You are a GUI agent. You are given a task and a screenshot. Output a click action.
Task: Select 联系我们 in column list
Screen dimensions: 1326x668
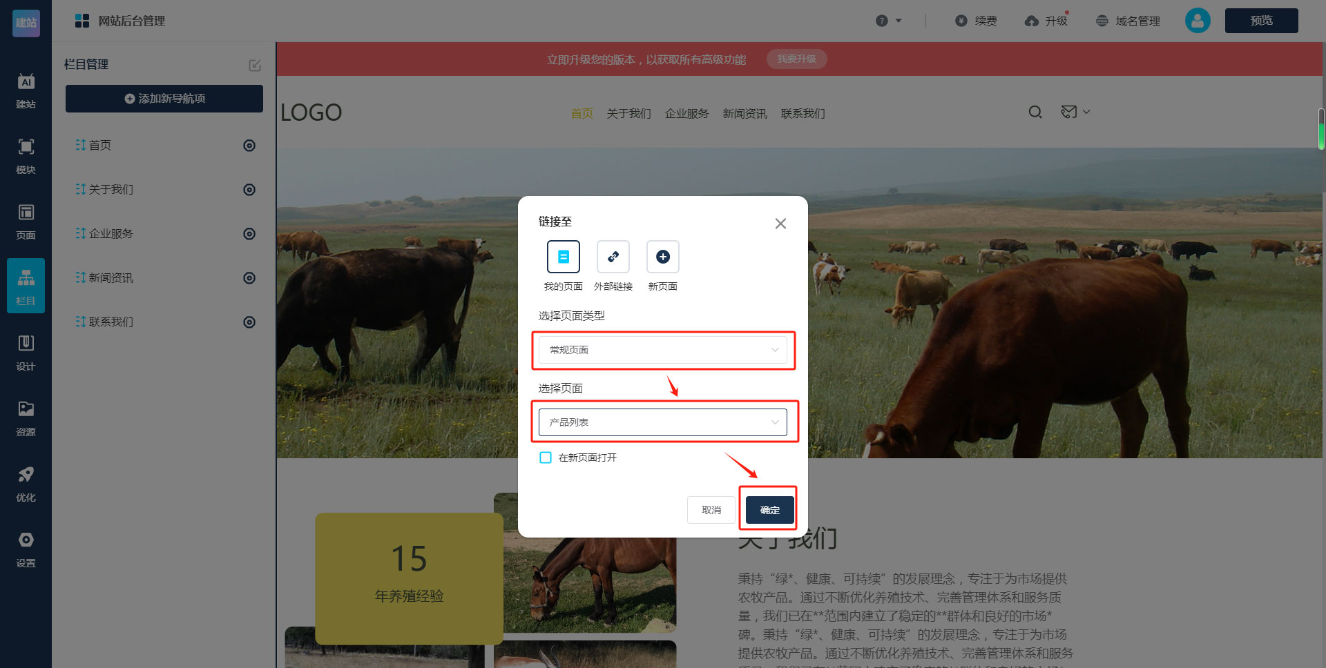point(110,322)
